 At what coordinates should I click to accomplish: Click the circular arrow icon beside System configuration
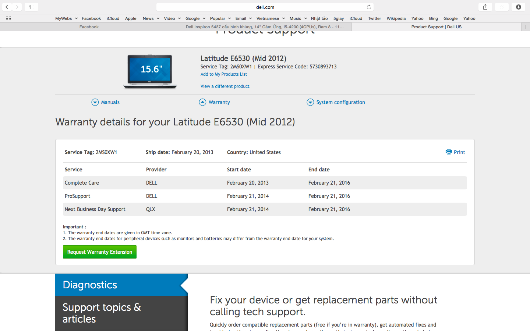(310, 102)
